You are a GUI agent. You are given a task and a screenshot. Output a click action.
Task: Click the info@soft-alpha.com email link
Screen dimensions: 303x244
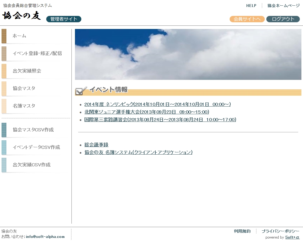[45, 237]
